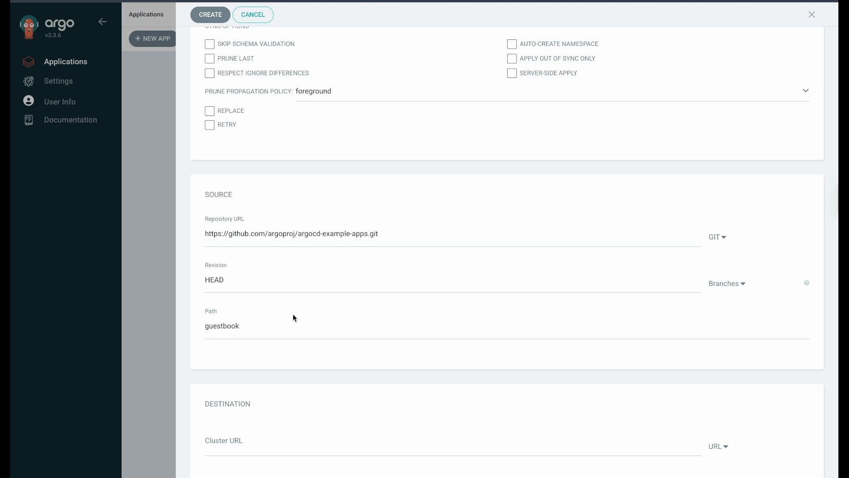Click the SOURCE section heading
849x478 pixels.
[218, 195]
